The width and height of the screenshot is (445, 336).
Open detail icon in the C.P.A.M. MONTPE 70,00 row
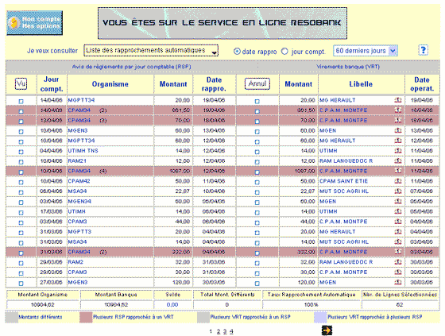398,120
